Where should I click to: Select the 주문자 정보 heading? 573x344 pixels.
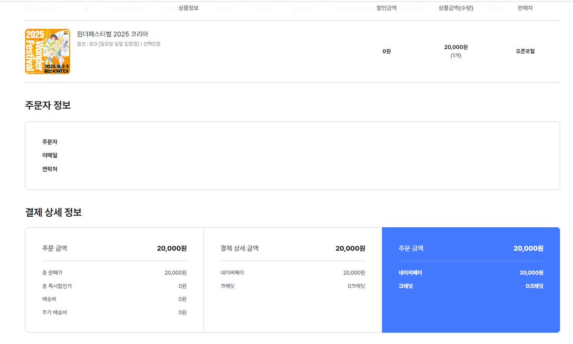(x=48, y=105)
